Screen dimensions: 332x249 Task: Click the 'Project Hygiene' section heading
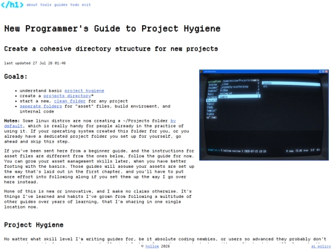coord(34,224)
